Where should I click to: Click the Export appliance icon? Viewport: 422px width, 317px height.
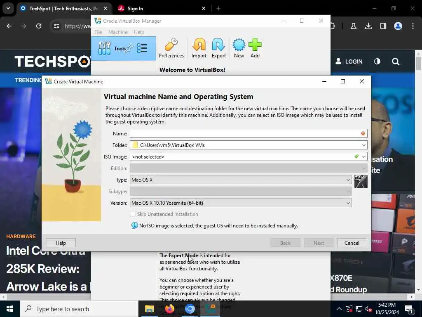click(218, 48)
